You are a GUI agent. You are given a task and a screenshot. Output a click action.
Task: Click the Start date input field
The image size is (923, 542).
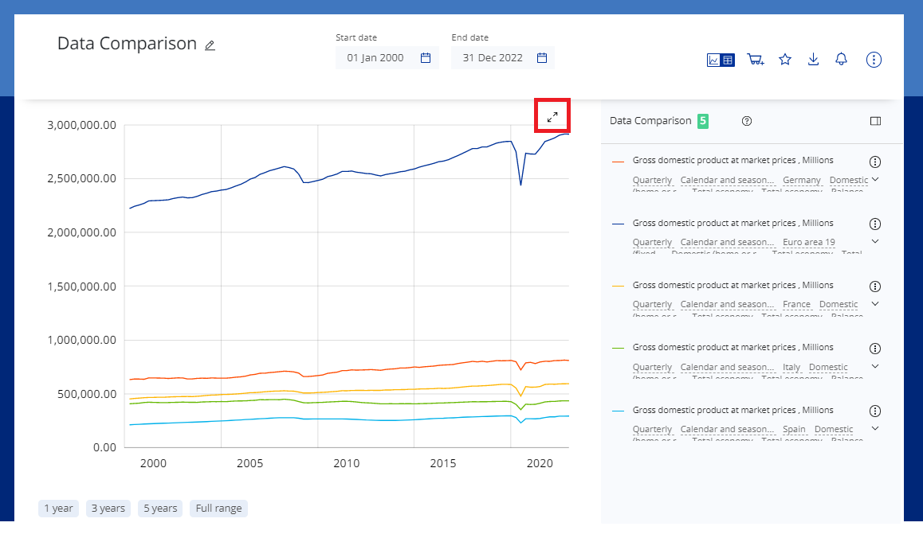pos(378,58)
